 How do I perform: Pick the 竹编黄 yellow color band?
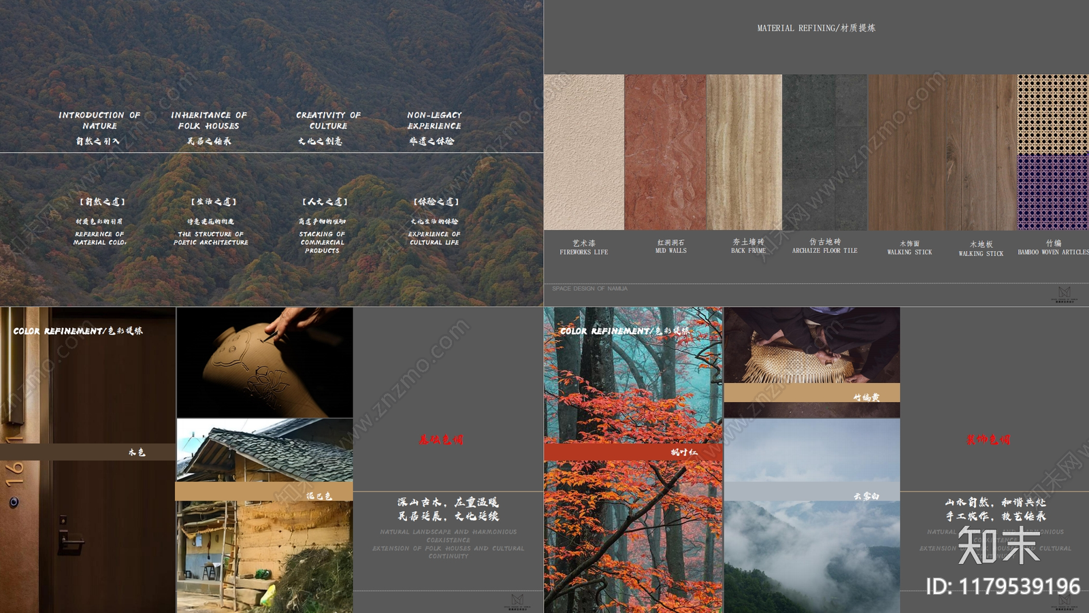pyautogui.click(x=812, y=393)
